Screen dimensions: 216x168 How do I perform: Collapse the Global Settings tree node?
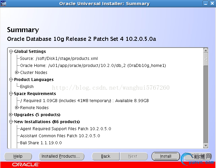(x=11, y=52)
